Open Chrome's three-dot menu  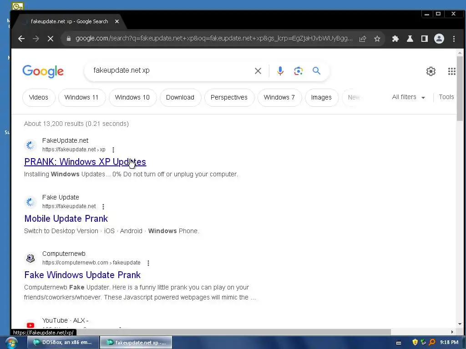[x=454, y=39]
